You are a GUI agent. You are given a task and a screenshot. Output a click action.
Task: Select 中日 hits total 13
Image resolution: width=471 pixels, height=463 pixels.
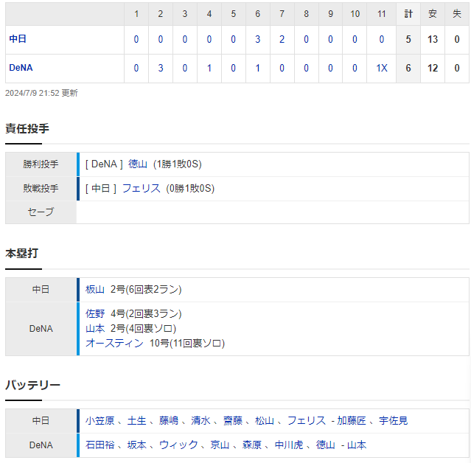(433, 39)
